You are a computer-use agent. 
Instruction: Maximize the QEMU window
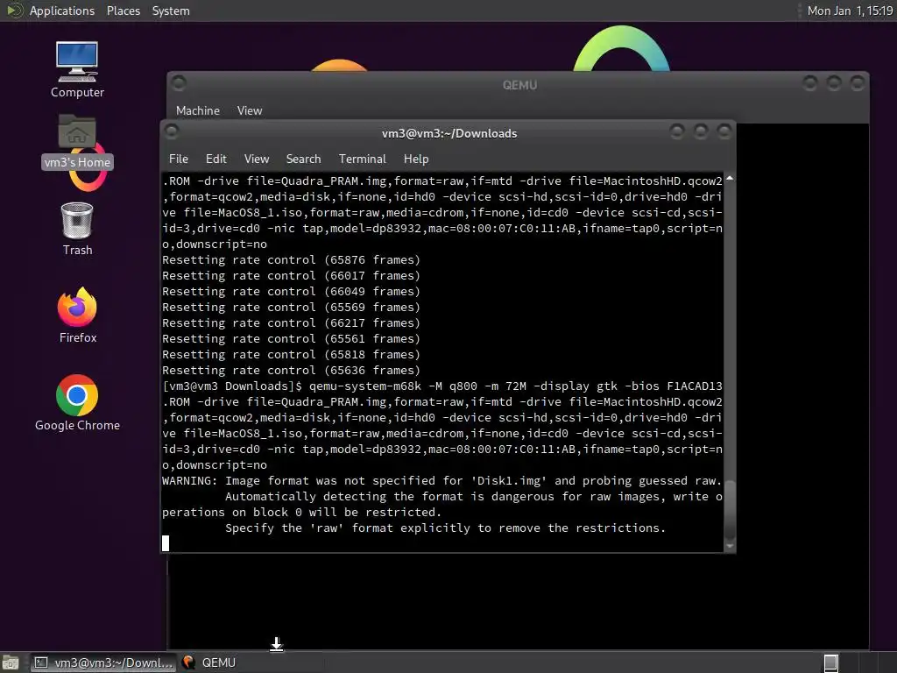pos(834,83)
